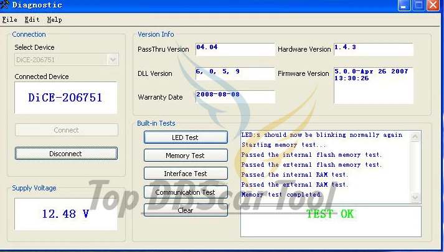Click the Warranty Date field
Viewport: 444px width, 252px height.
[x=235, y=96]
